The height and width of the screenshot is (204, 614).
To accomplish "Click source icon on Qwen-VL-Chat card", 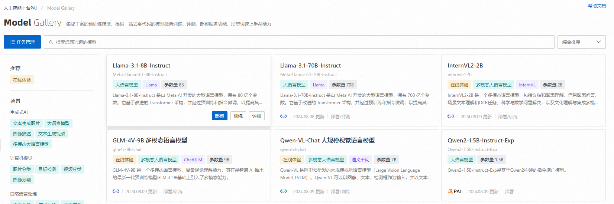I will 284,191.
